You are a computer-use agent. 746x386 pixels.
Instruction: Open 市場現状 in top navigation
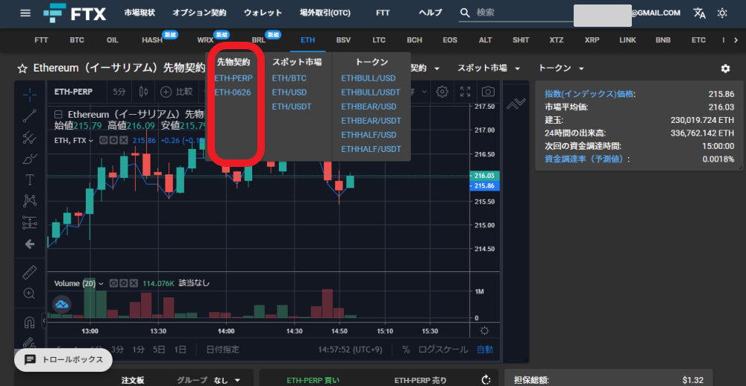tap(140, 13)
